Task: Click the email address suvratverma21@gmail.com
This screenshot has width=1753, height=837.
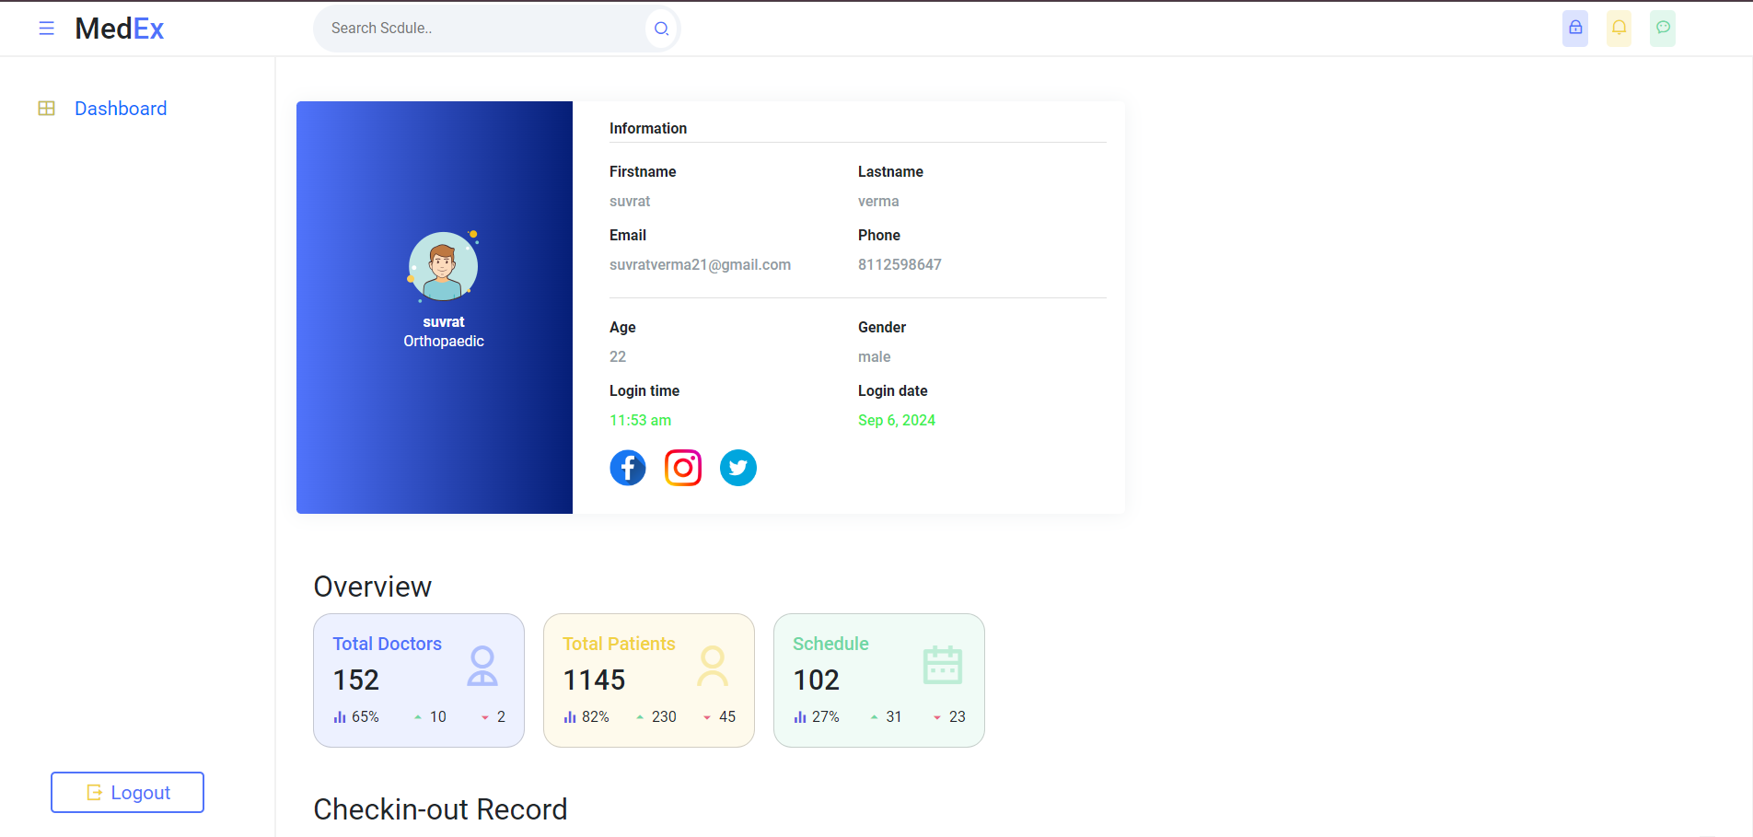Action: click(700, 265)
